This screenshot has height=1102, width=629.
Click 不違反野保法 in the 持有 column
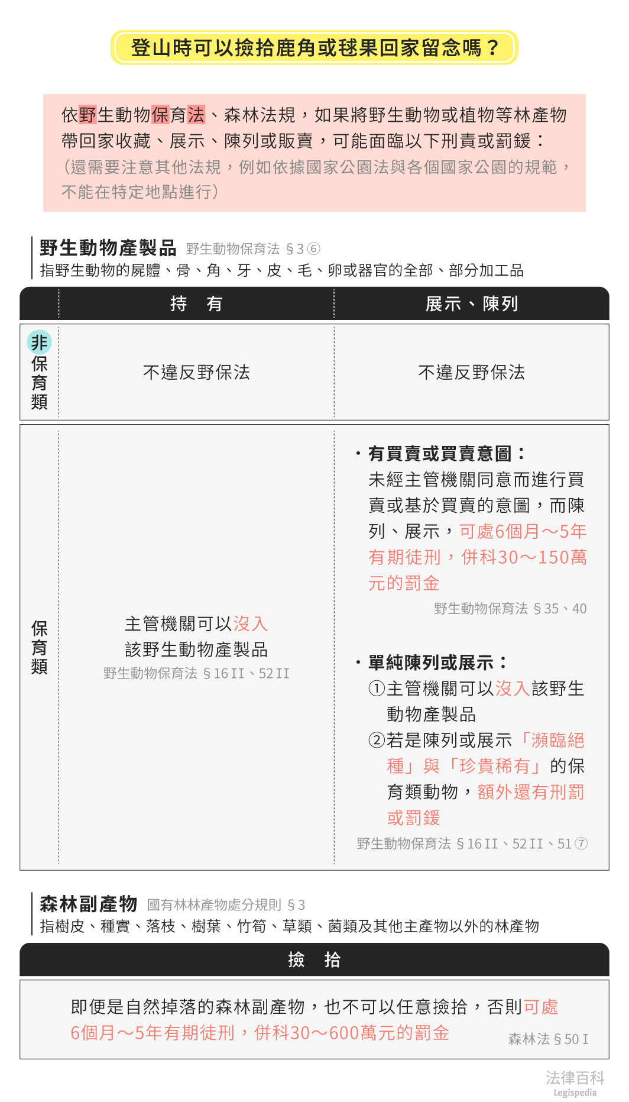[196, 373]
